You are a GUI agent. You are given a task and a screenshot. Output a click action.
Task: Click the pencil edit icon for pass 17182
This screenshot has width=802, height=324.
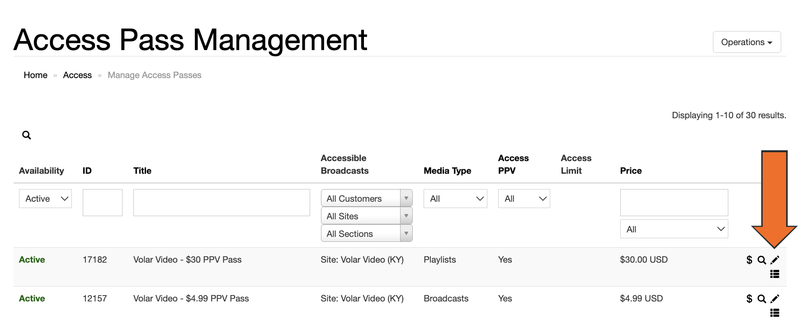tap(775, 260)
